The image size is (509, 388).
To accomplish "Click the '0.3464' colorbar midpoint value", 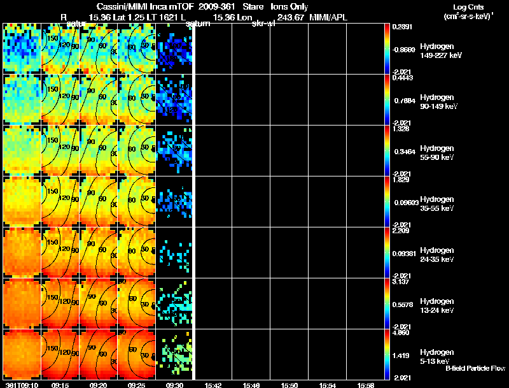I will tap(405, 152).
